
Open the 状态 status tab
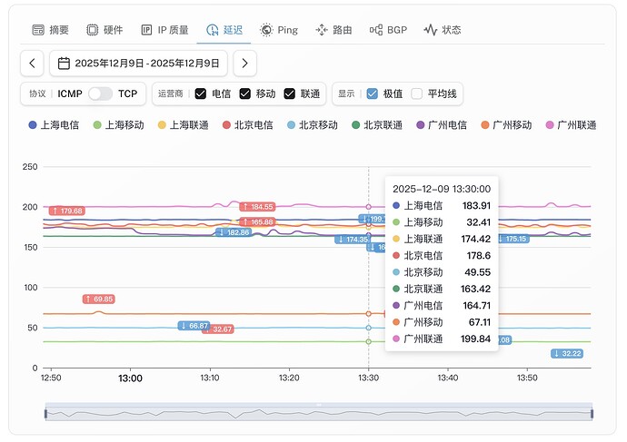point(443,30)
